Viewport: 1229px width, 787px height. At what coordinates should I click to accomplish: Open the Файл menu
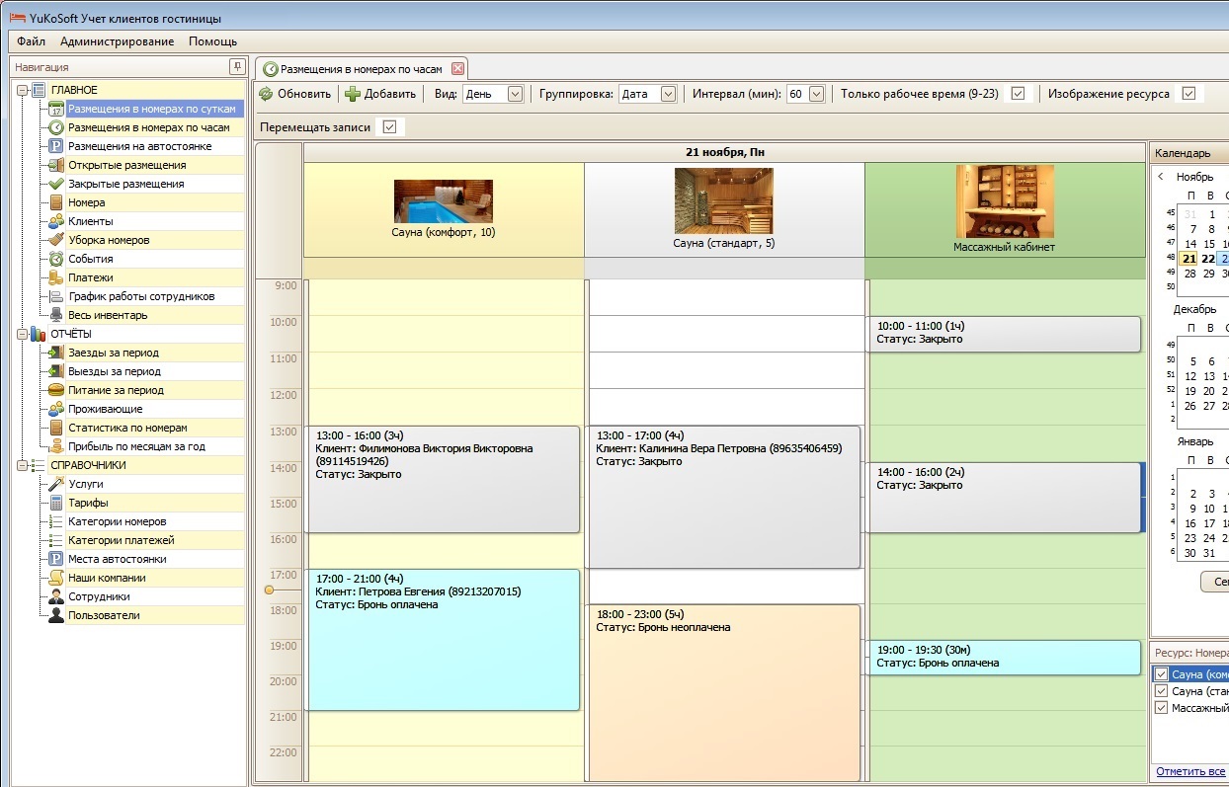point(31,41)
